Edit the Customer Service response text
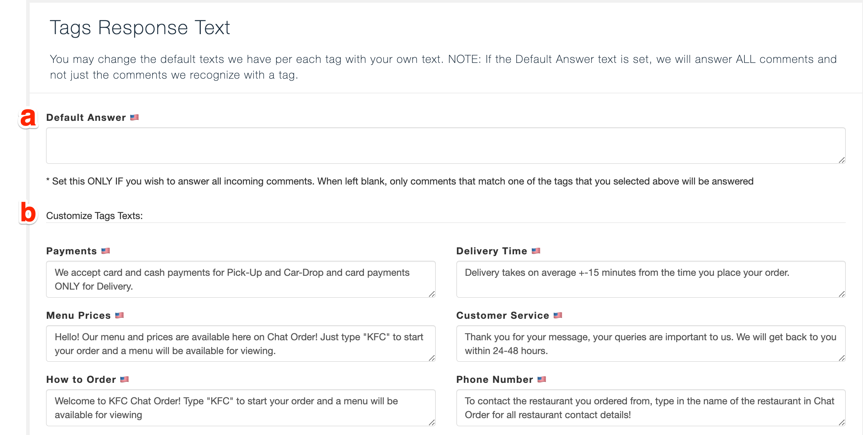Image resolution: width=863 pixels, height=435 pixels. click(651, 344)
